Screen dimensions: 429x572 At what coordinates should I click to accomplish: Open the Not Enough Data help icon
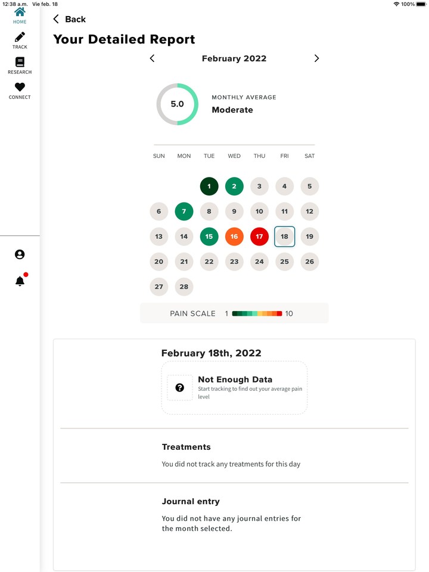[x=181, y=387]
